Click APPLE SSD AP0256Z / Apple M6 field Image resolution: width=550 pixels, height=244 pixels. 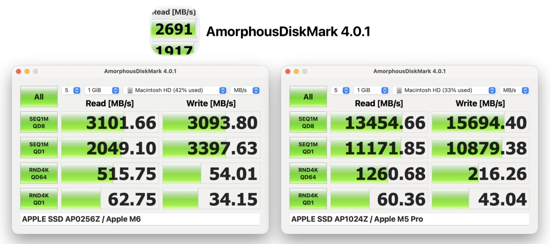[x=140, y=219]
